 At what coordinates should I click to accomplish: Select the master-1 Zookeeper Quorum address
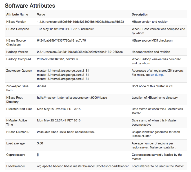(x=63, y=71)
